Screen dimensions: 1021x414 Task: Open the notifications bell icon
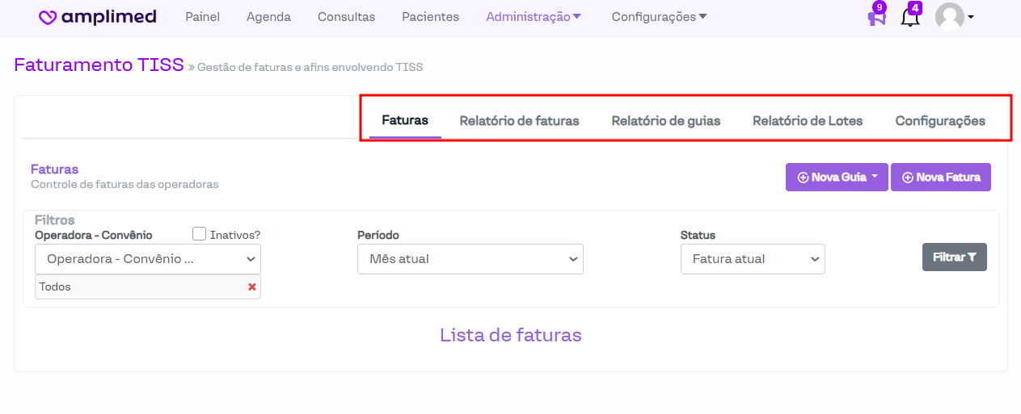[909, 18]
